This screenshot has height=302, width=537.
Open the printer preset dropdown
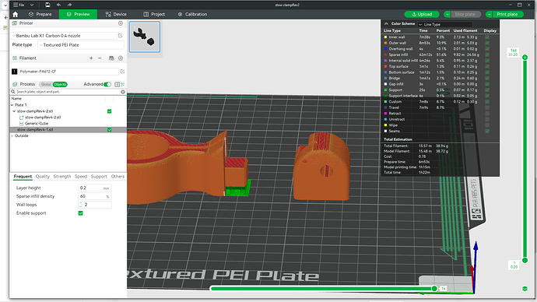click(64, 36)
